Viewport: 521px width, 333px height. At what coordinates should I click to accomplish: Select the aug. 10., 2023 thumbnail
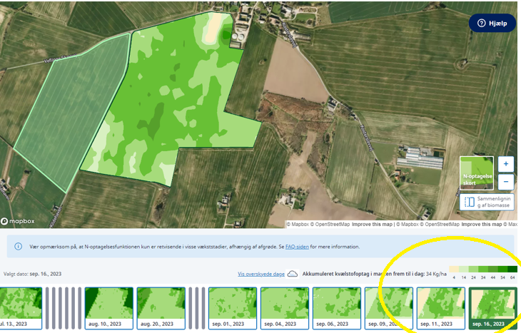(x=109, y=308)
